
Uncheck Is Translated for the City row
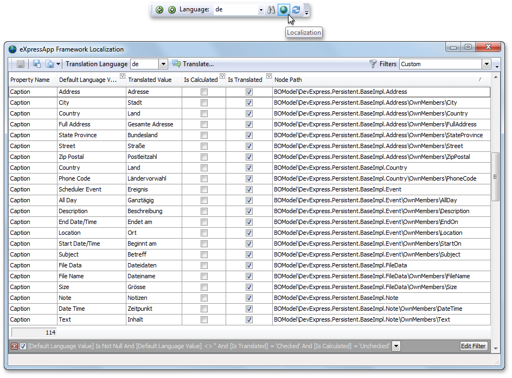[x=249, y=103]
